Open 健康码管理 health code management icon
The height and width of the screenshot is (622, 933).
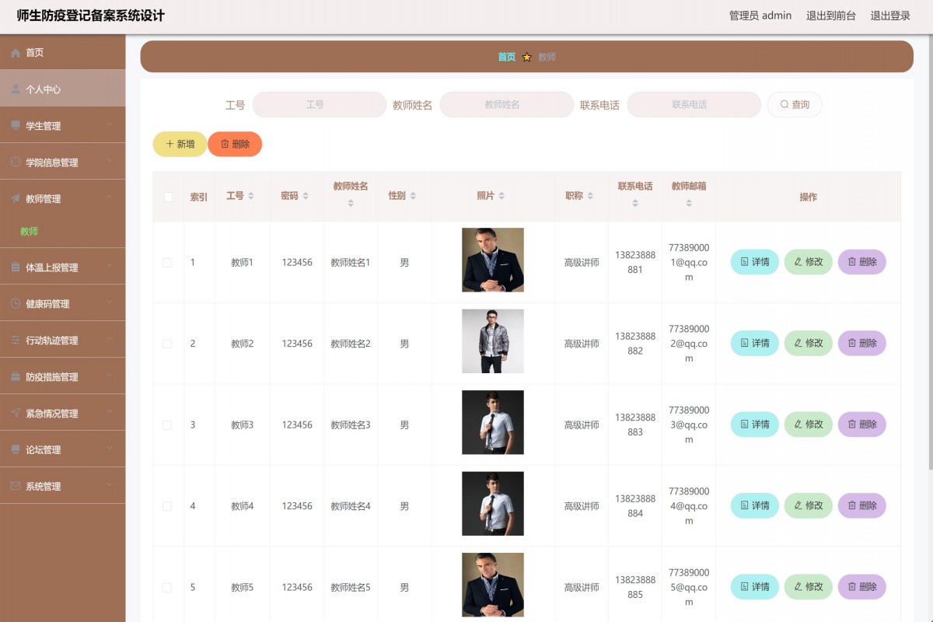[14, 304]
